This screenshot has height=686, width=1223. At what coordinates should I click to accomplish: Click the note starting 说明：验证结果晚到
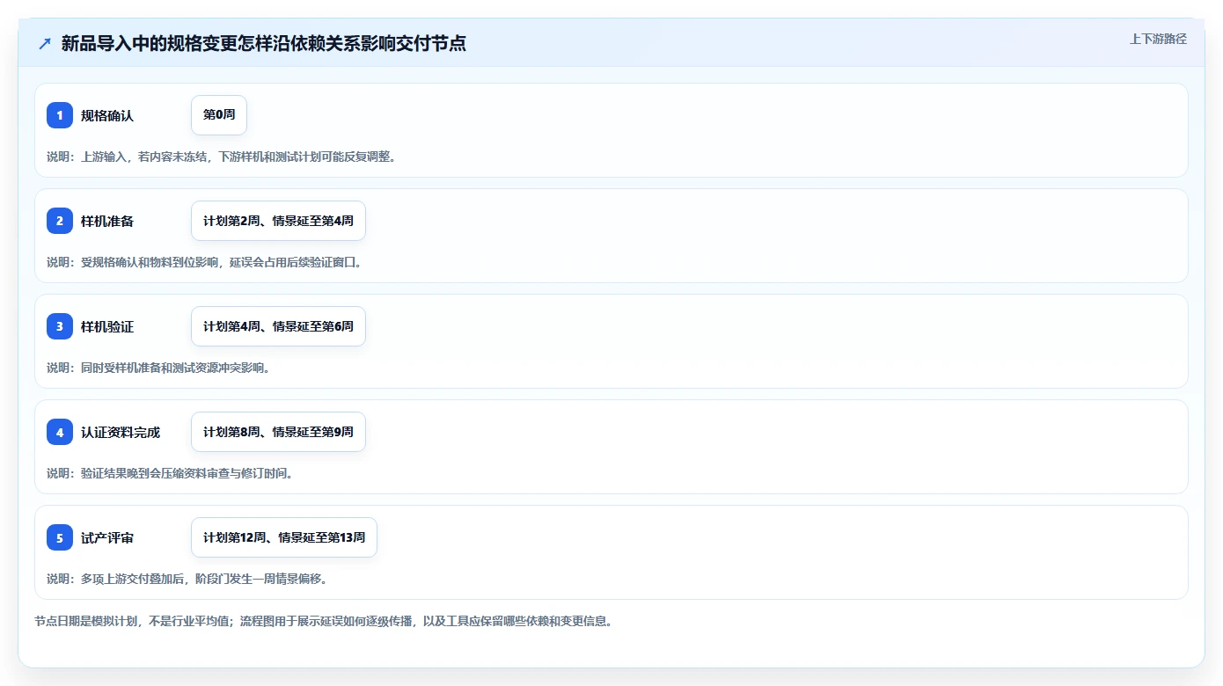170,473
